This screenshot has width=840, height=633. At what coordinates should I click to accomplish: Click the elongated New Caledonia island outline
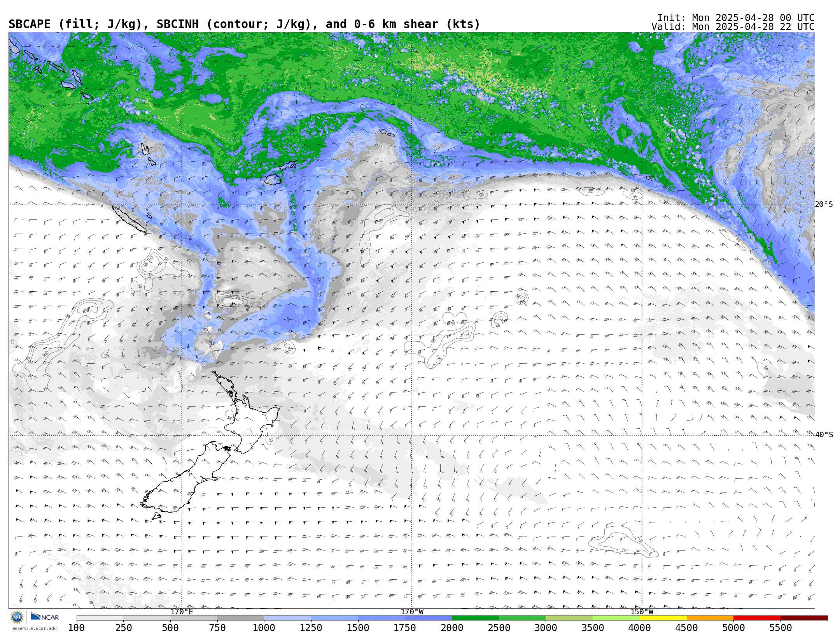point(129,219)
